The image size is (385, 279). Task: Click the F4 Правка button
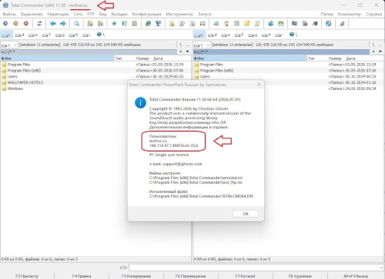point(82,276)
